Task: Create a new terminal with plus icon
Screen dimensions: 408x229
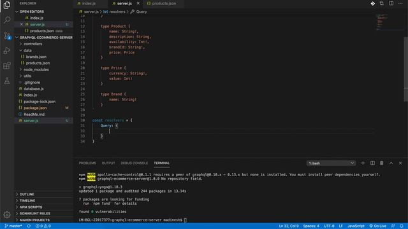Action: tap(363, 163)
